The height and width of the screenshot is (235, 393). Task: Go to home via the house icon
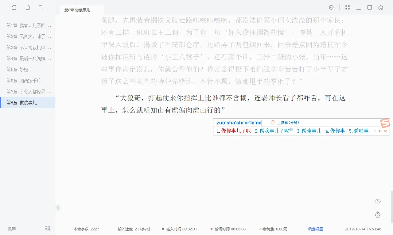coord(381,7)
